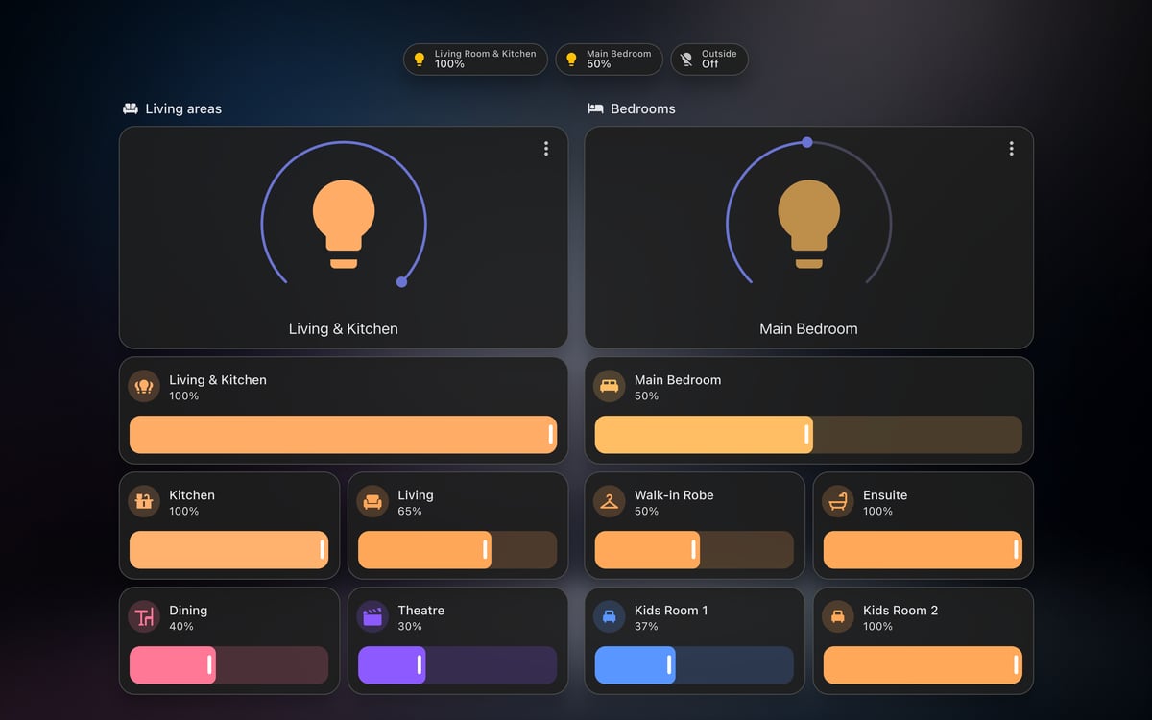Click the Dining pink brightness slider
The width and height of the screenshot is (1152, 720).
pos(229,665)
